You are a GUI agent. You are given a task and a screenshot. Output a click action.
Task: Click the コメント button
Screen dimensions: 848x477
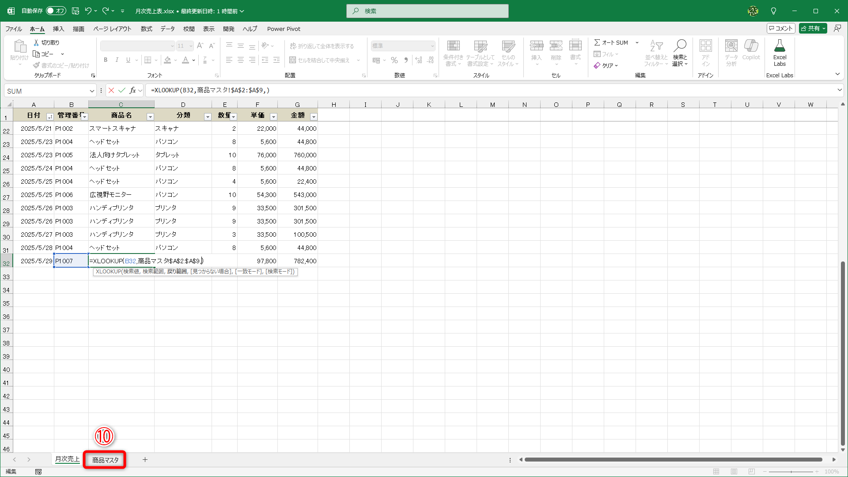780,28
